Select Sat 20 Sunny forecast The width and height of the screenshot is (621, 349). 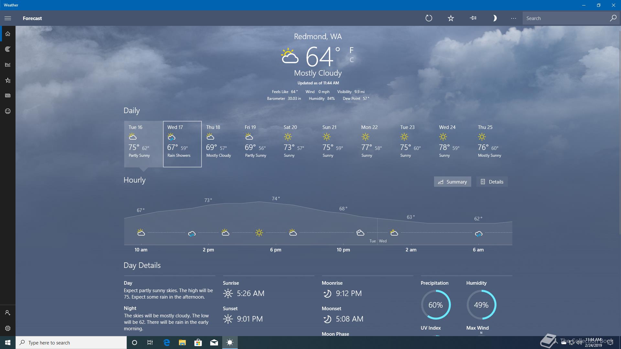(x=299, y=144)
